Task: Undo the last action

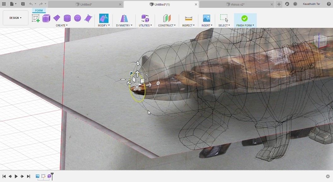Action: tap(31, 4)
